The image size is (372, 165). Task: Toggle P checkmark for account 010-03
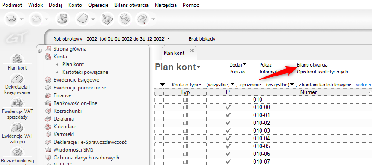[228, 131]
